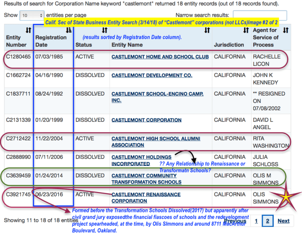Click the Narrow search results field
302x233 pixels.
[260, 16]
